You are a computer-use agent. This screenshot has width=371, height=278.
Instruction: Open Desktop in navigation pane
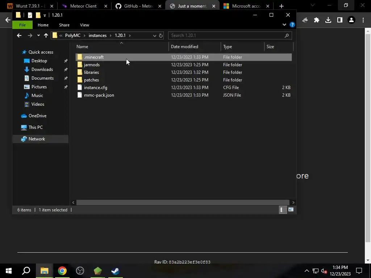point(39,61)
